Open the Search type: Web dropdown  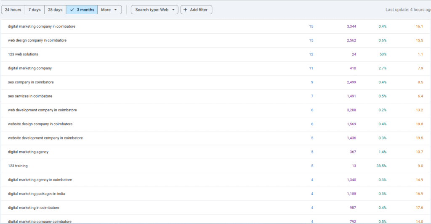tap(154, 10)
